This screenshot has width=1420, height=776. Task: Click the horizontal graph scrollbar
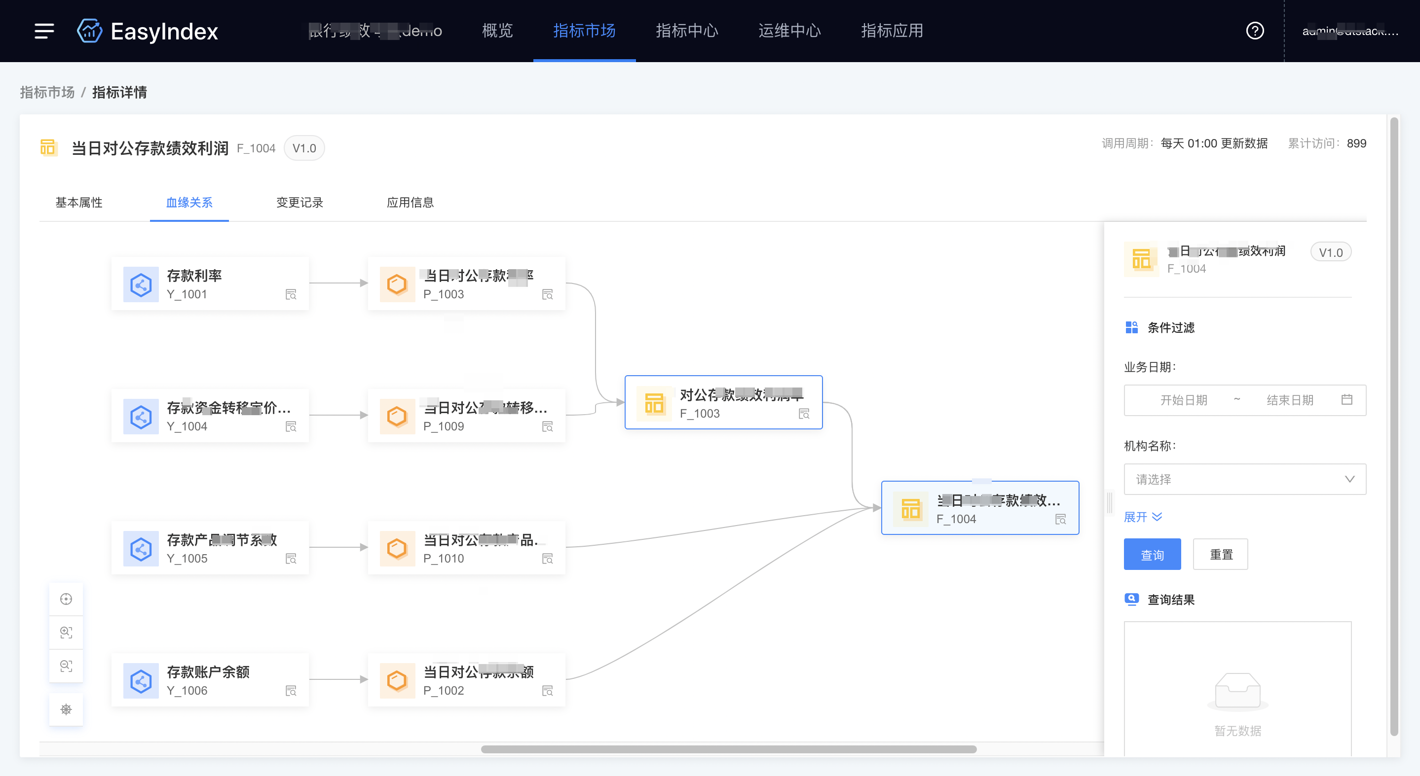click(729, 749)
